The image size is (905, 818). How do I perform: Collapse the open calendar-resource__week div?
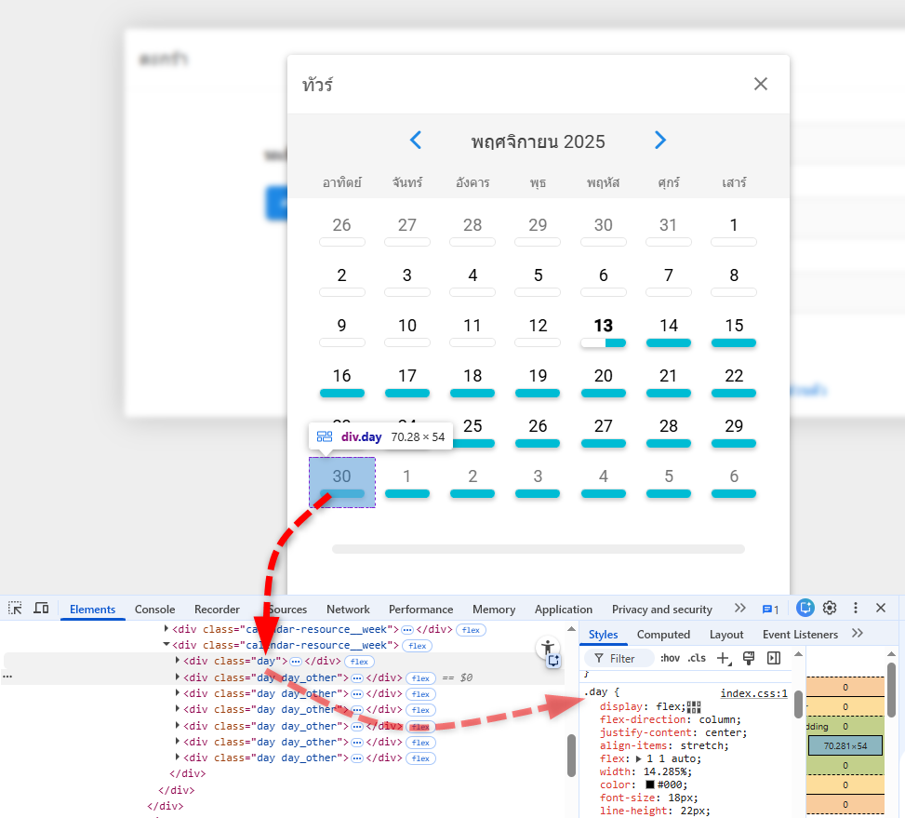click(166, 645)
